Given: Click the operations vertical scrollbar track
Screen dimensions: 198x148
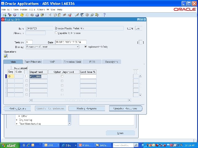Looking at the screenshot, I should pos(140,86).
